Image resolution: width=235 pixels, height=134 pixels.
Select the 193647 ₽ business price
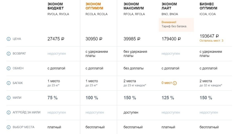pos(209,36)
